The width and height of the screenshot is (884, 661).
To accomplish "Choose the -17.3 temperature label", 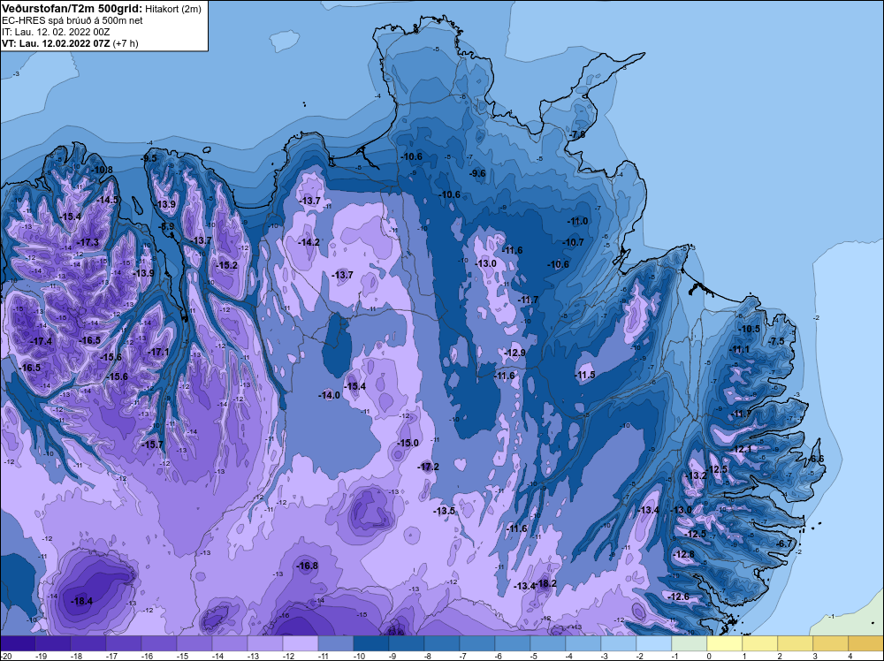I will (x=88, y=242).
